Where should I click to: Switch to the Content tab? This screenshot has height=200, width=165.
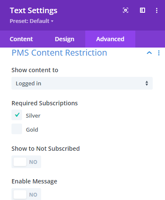[21, 39]
